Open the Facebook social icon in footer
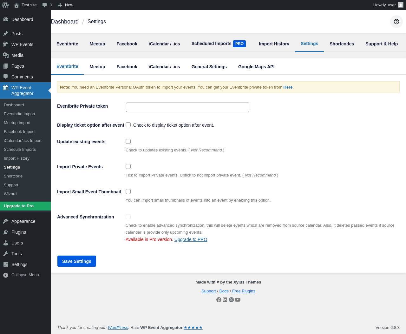The height and width of the screenshot is (334, 406). 219,300
